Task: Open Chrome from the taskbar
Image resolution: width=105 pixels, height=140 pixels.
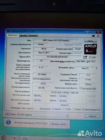Action: (4, 137)
